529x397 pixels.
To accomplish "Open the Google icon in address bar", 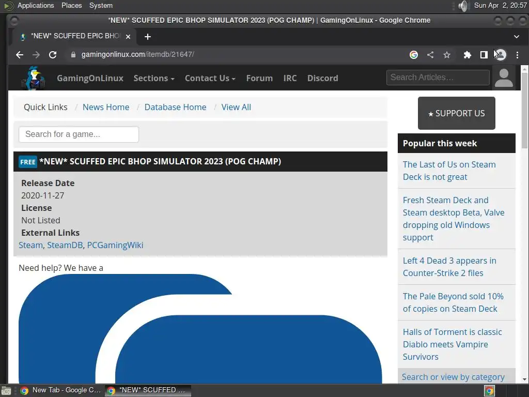I will tap(414, 55).
